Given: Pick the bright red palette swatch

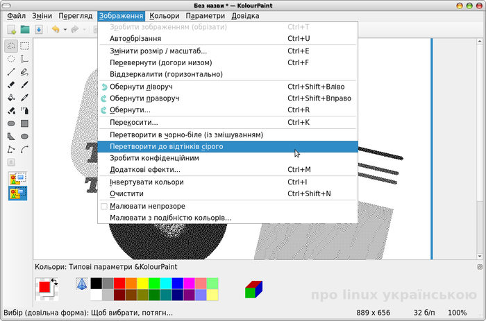Looking at the screenshot, I should (119, 284).
